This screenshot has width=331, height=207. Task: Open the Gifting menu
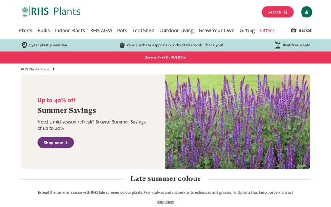tap(247, 30)
